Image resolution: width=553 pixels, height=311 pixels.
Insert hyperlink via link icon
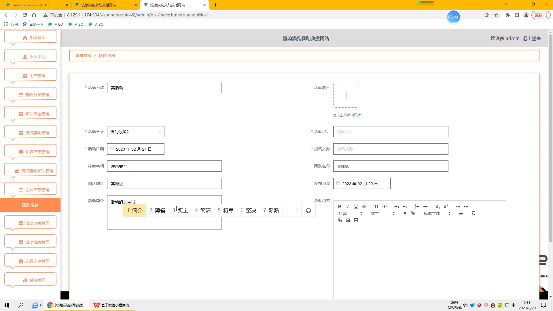coord(340,220)
